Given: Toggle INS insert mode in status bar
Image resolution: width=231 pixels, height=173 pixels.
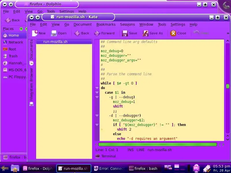Looking at the screenshot, I should (131, 150).
